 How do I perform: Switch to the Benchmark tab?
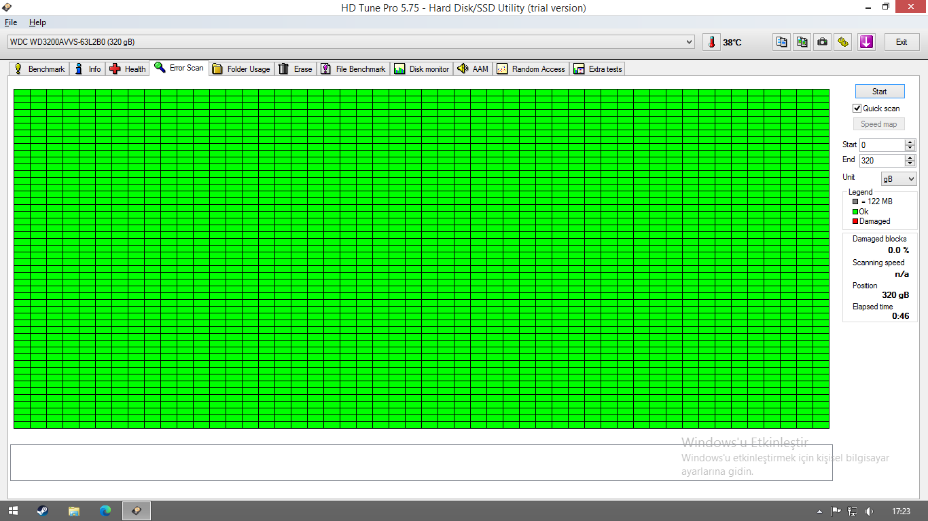coord(39,69)
